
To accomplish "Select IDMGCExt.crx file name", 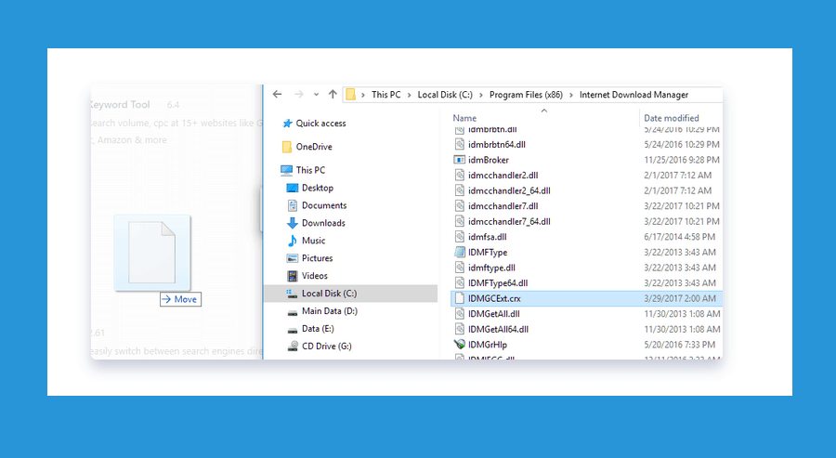I will (494, 298).
